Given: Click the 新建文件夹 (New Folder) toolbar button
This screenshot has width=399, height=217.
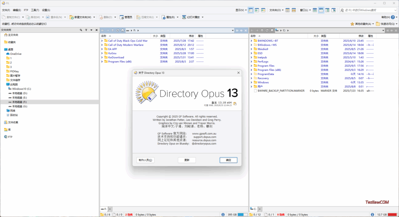Looking at the screenshot, I should pos(80,17).
